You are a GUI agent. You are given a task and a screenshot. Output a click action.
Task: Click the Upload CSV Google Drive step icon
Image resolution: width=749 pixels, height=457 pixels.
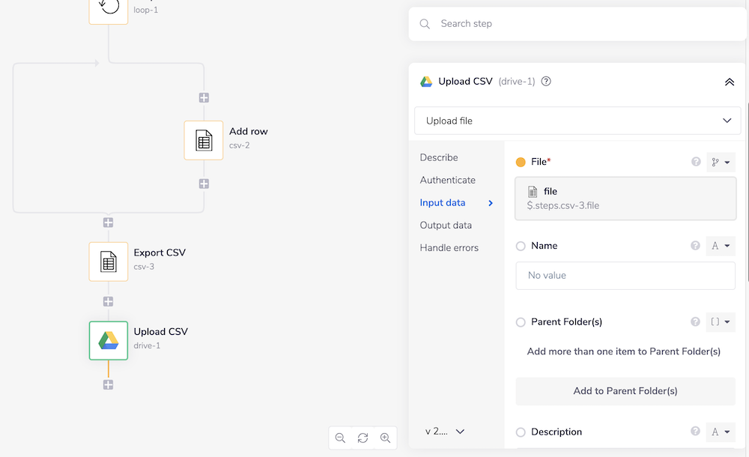109,341
